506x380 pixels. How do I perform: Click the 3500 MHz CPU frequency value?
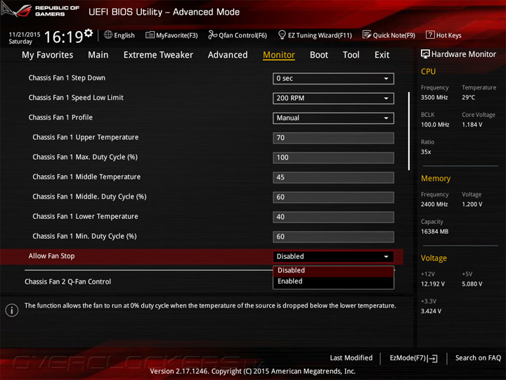pyautogui.click(x=434, y=98)
